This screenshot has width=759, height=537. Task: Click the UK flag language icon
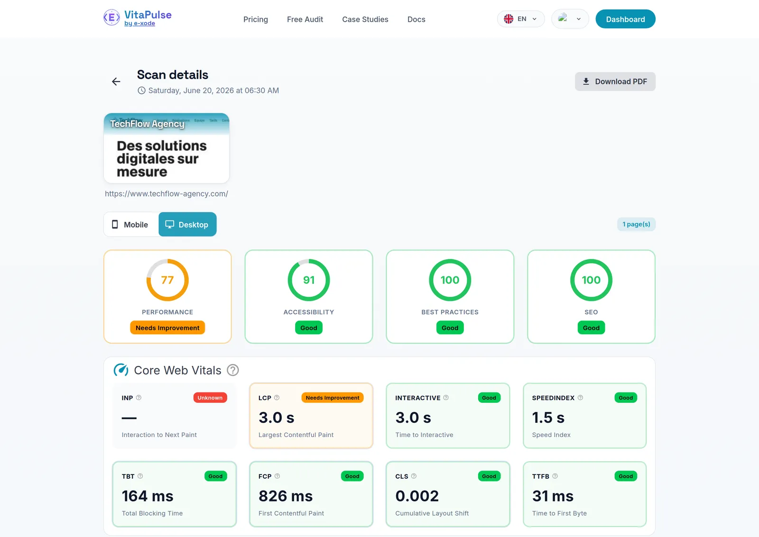pos(509,19)
